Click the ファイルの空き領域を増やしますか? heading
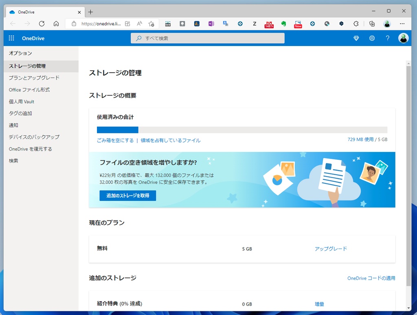Screen dimensions: 417x315 (x=148, y=162)
